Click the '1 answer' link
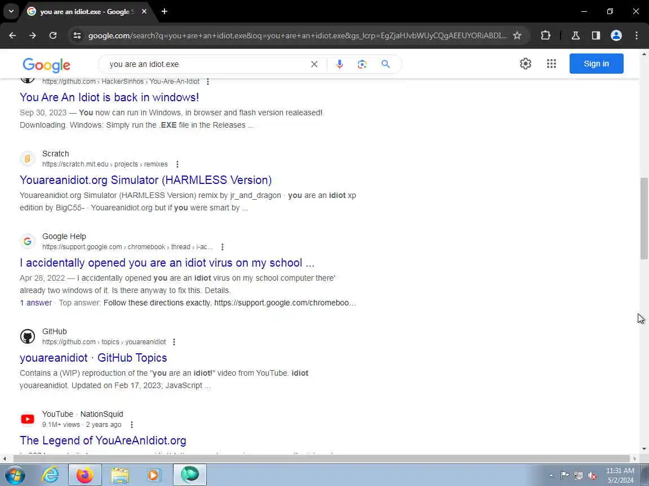The image size is (649, 486). 36,303
